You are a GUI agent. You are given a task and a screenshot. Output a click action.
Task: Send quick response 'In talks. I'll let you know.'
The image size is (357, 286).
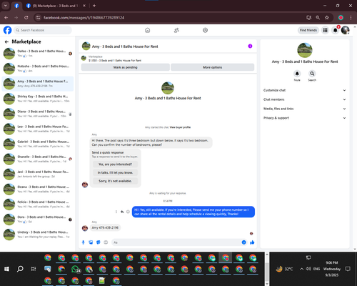(115, 172)
